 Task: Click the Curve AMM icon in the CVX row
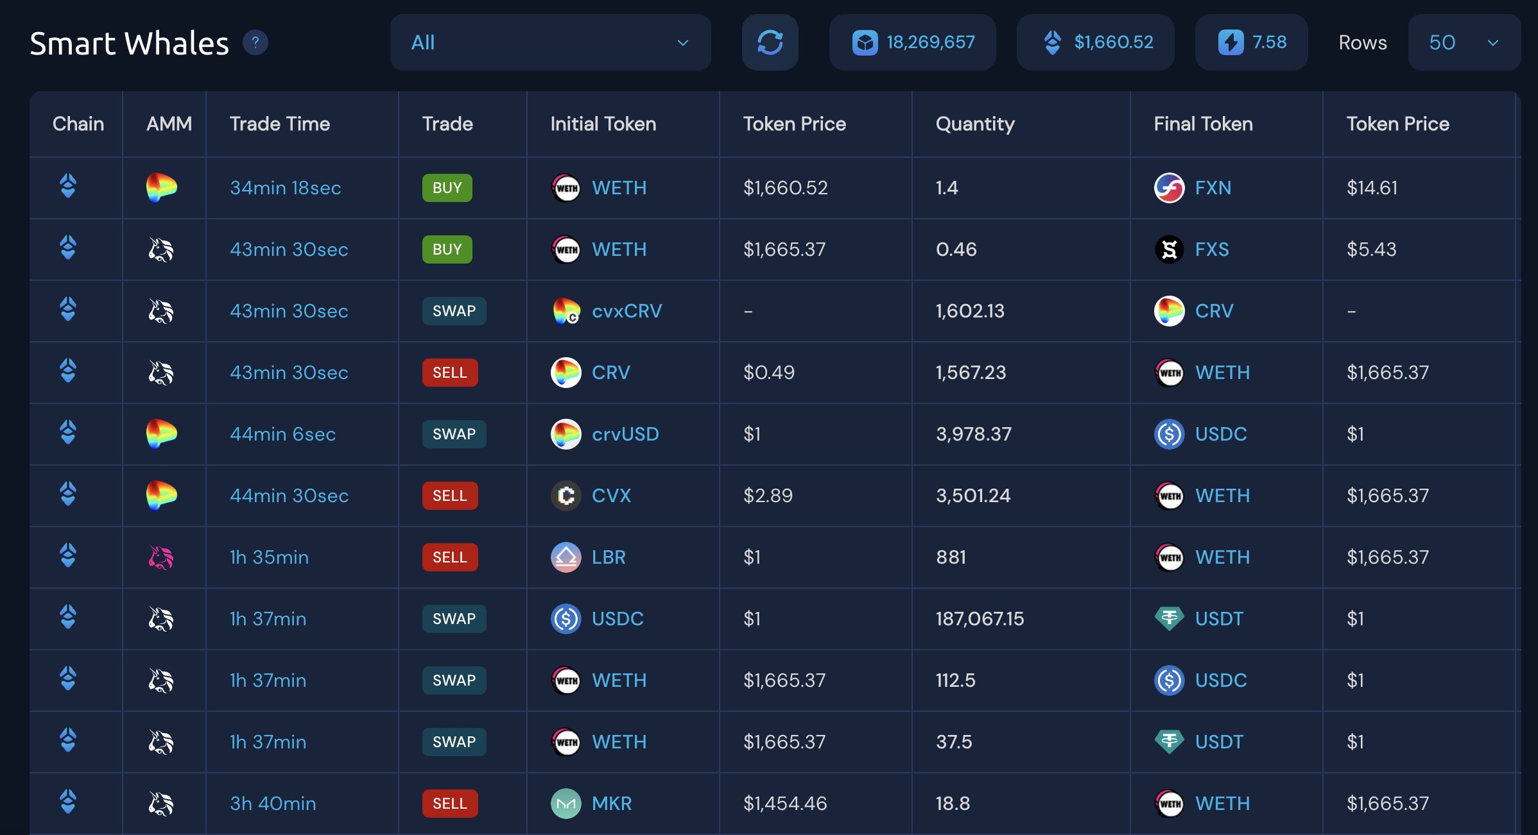pos(161,496)
